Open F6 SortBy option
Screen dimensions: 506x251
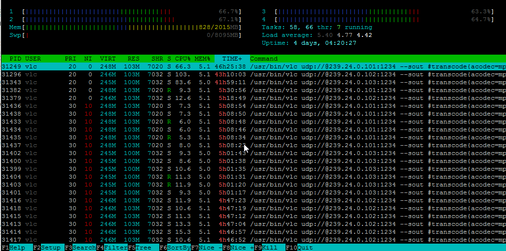pyautogui.click(x=175, y=248)
